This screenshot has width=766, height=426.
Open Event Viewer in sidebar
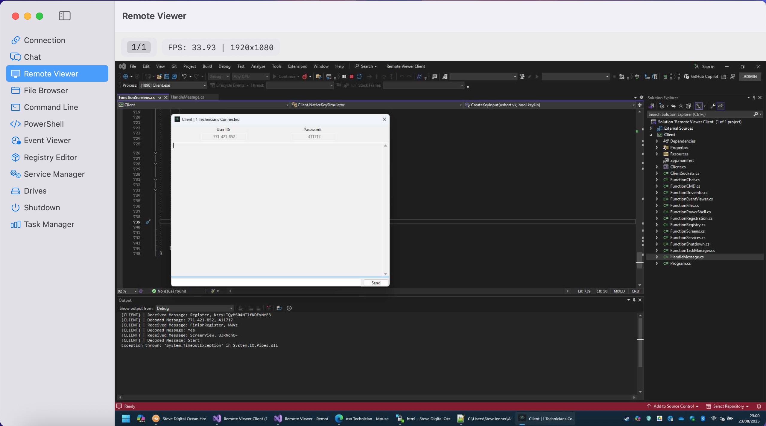57,140
